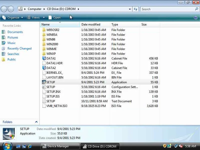Open the Pictures favorite link
The width and height of the screenshot is (200, 150).
13,37
